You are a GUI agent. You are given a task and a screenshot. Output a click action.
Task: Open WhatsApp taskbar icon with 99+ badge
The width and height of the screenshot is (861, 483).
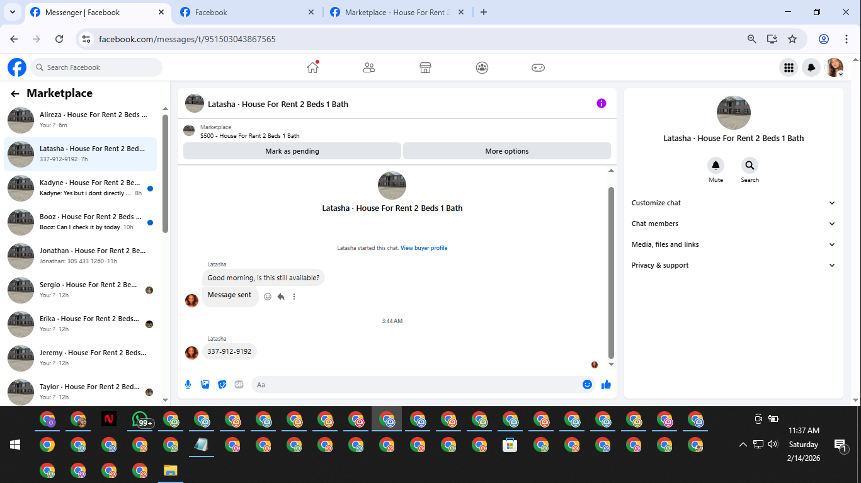tap(140, 419)
